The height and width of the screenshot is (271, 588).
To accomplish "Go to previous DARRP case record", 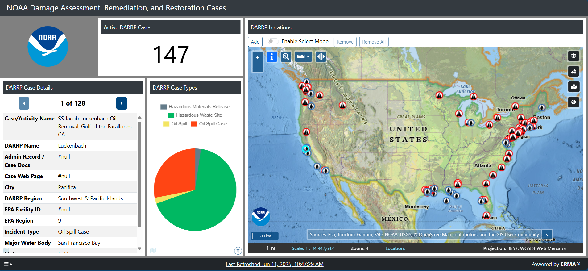I will click(x=24, y=103).
